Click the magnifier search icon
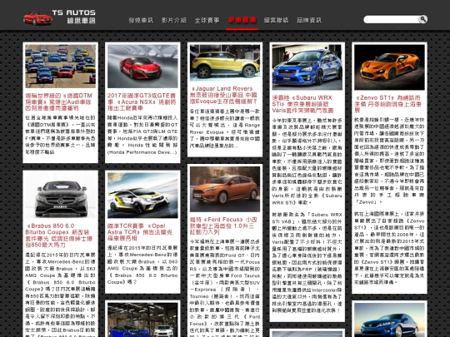Viewport: 450px width, 337px height. 422,19
